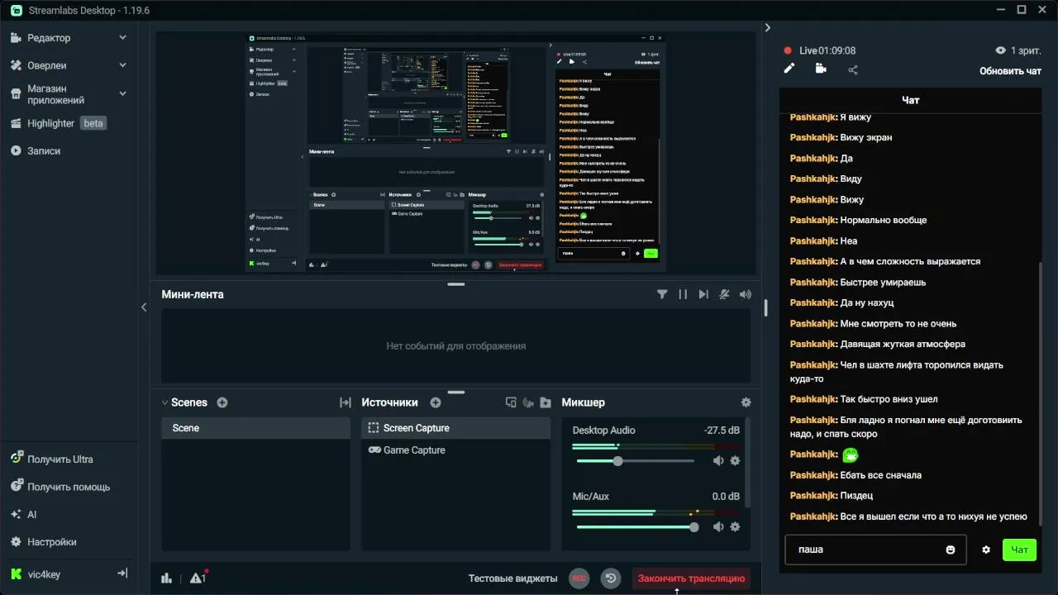Open the performance stats bar-chart icon

click(x=166, y=578)
